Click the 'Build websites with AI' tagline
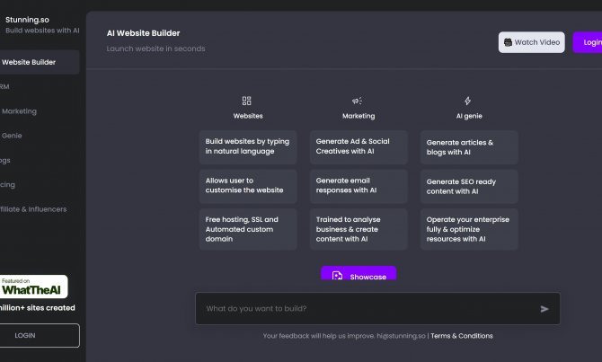 (x=42, y=31)
